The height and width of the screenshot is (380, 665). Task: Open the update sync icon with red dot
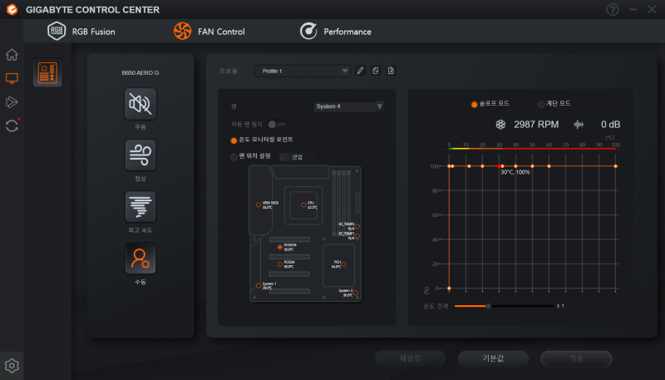[12, 126]
